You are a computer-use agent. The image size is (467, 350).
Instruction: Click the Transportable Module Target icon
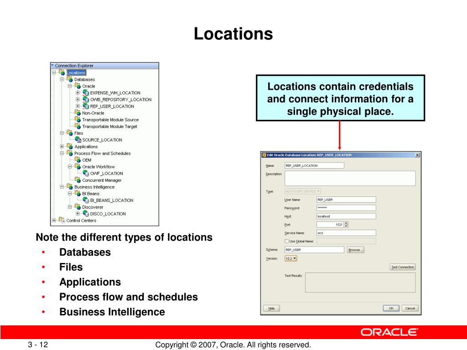(x=78, y=126)
